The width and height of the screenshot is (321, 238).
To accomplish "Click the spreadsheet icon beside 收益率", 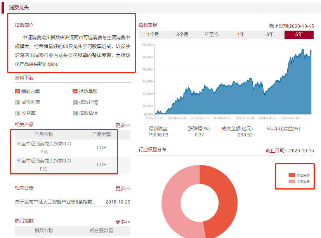I will pyautogui.click(x=18, y=113).
